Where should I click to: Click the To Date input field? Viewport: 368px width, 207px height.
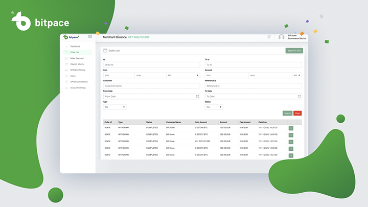[253, 97]
